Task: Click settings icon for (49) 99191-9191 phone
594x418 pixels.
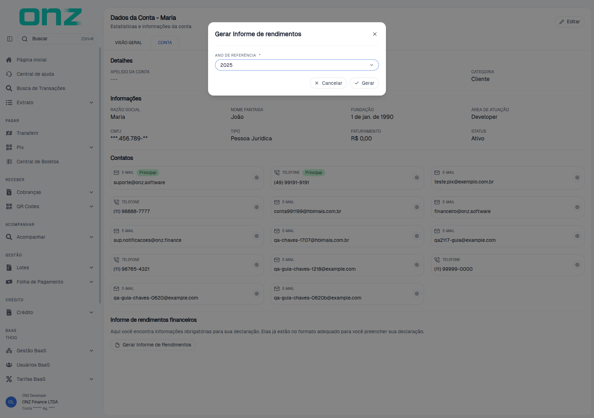Action: tap(417, 178)
